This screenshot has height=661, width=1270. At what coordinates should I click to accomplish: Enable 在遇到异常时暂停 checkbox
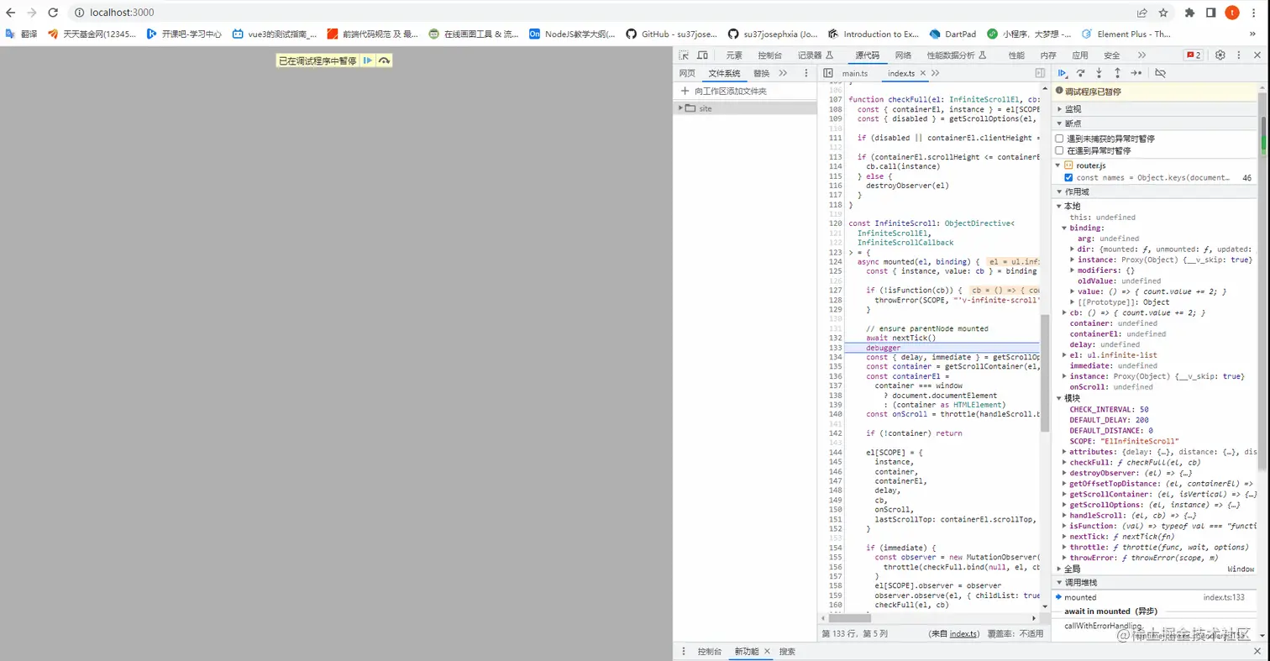coord(1060,150)
